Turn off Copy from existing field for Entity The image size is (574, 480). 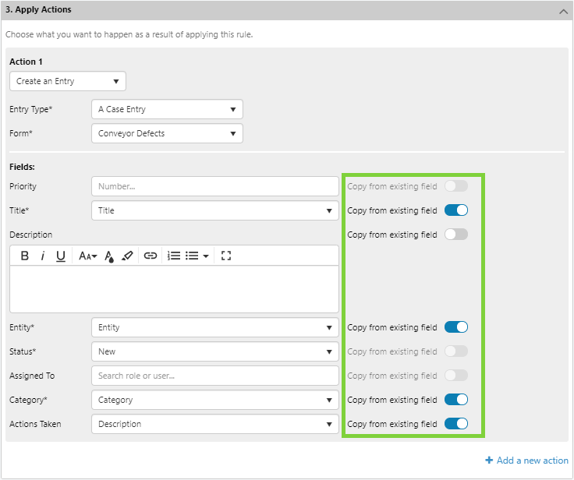(x=455, y=327)
